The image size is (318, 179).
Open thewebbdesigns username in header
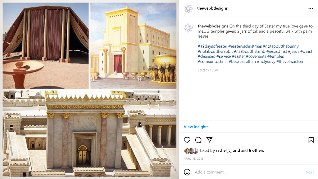click(x=212, y=8)
